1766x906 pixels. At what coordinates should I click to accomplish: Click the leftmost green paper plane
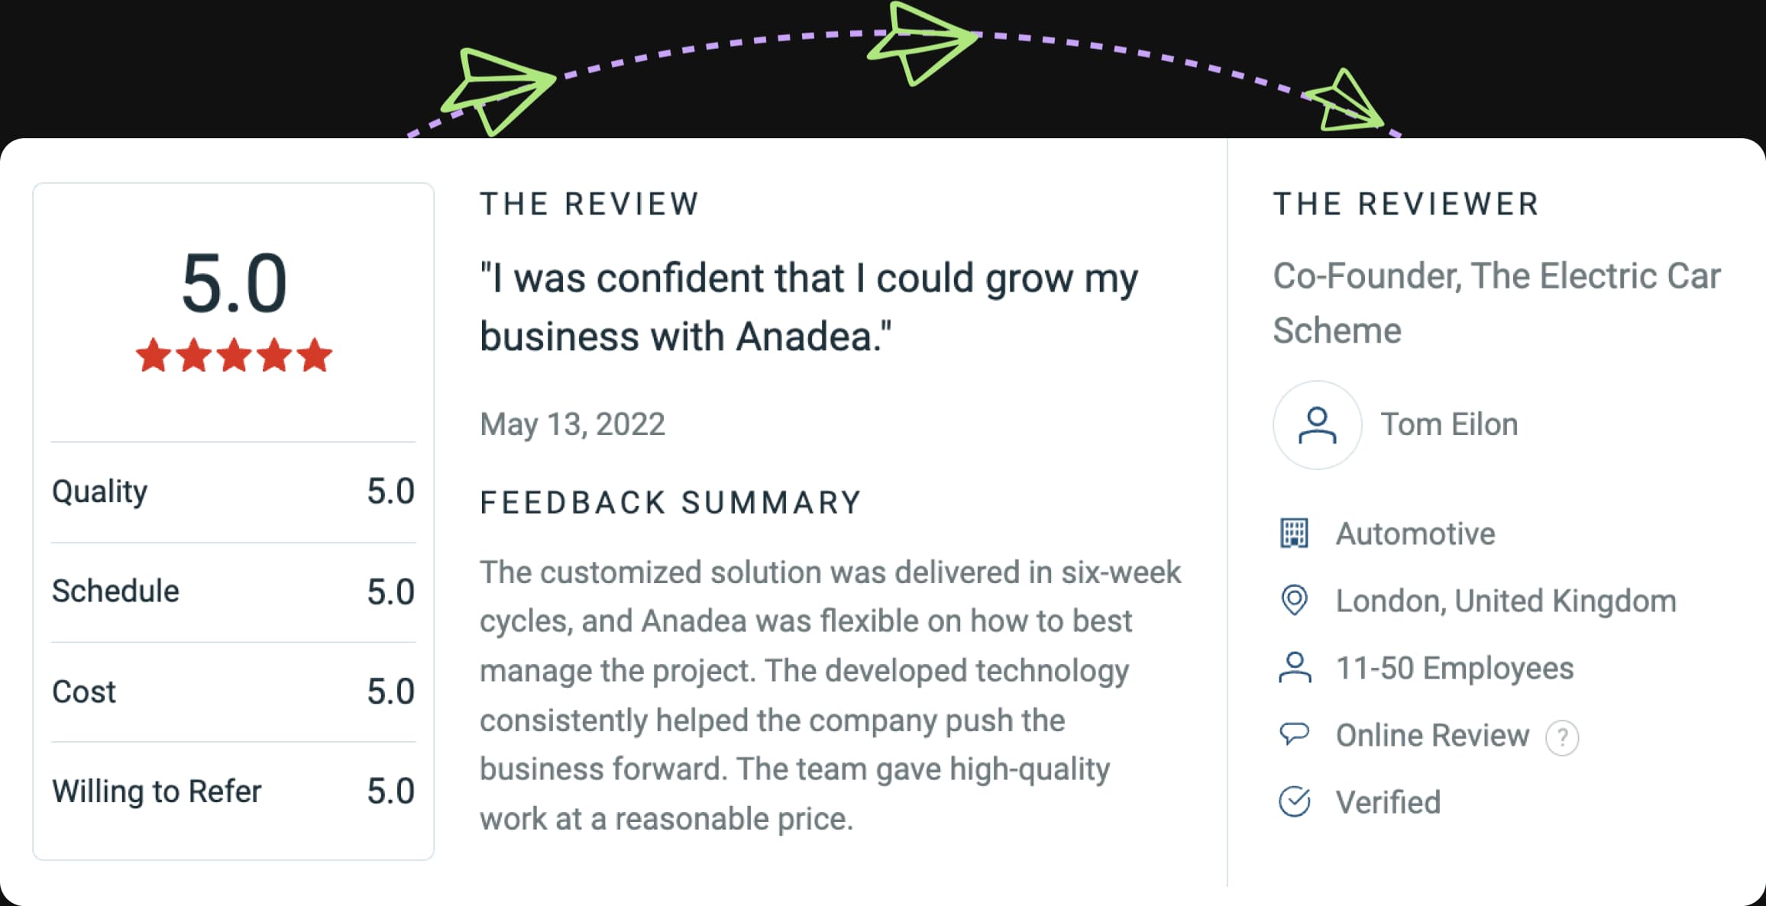498,90
